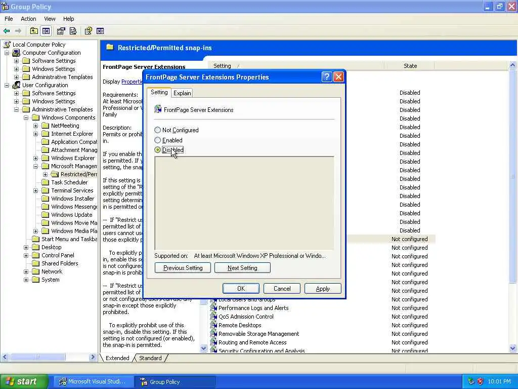The width and height of the screenshot is (518, 389).
Task: Select the Not Configured radio button
Action: 158,130
